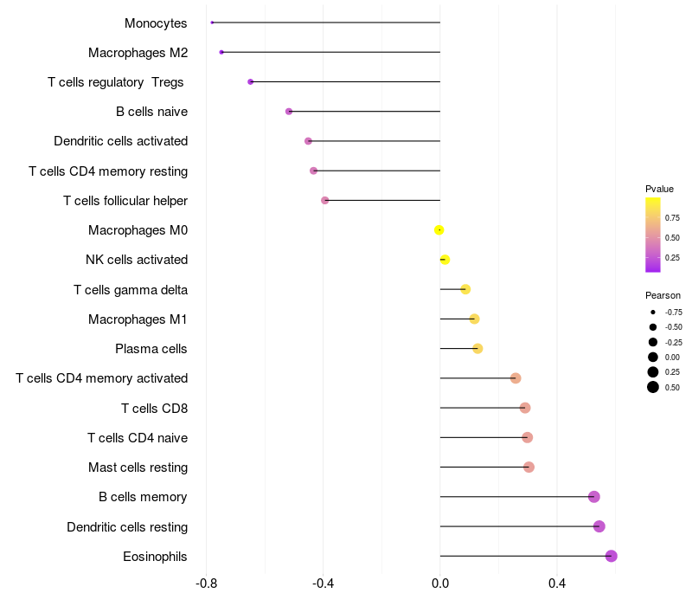This screenshot has width=692, height=606.
Task: Click the T cells CD8 dot
Action: (x=525, y=408)
